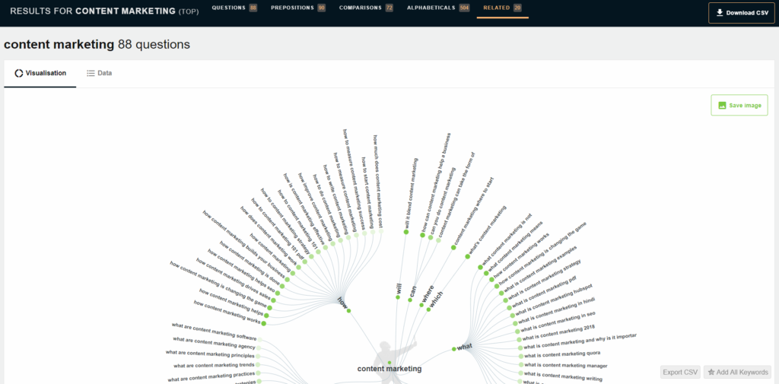Click the central 'content marketing' node
Screen dimensions: 779x384
pos(389,368)
